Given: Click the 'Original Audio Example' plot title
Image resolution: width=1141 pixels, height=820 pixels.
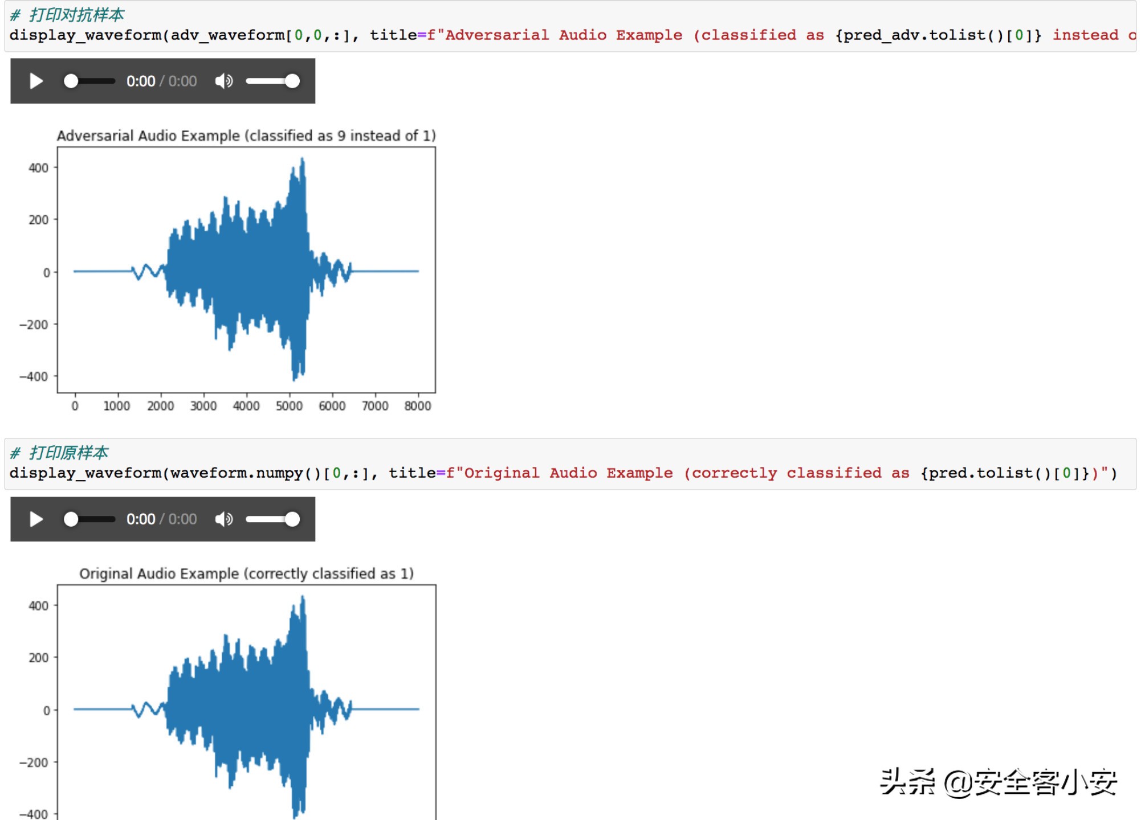Looking at the screenshot, I should point(246,573).
